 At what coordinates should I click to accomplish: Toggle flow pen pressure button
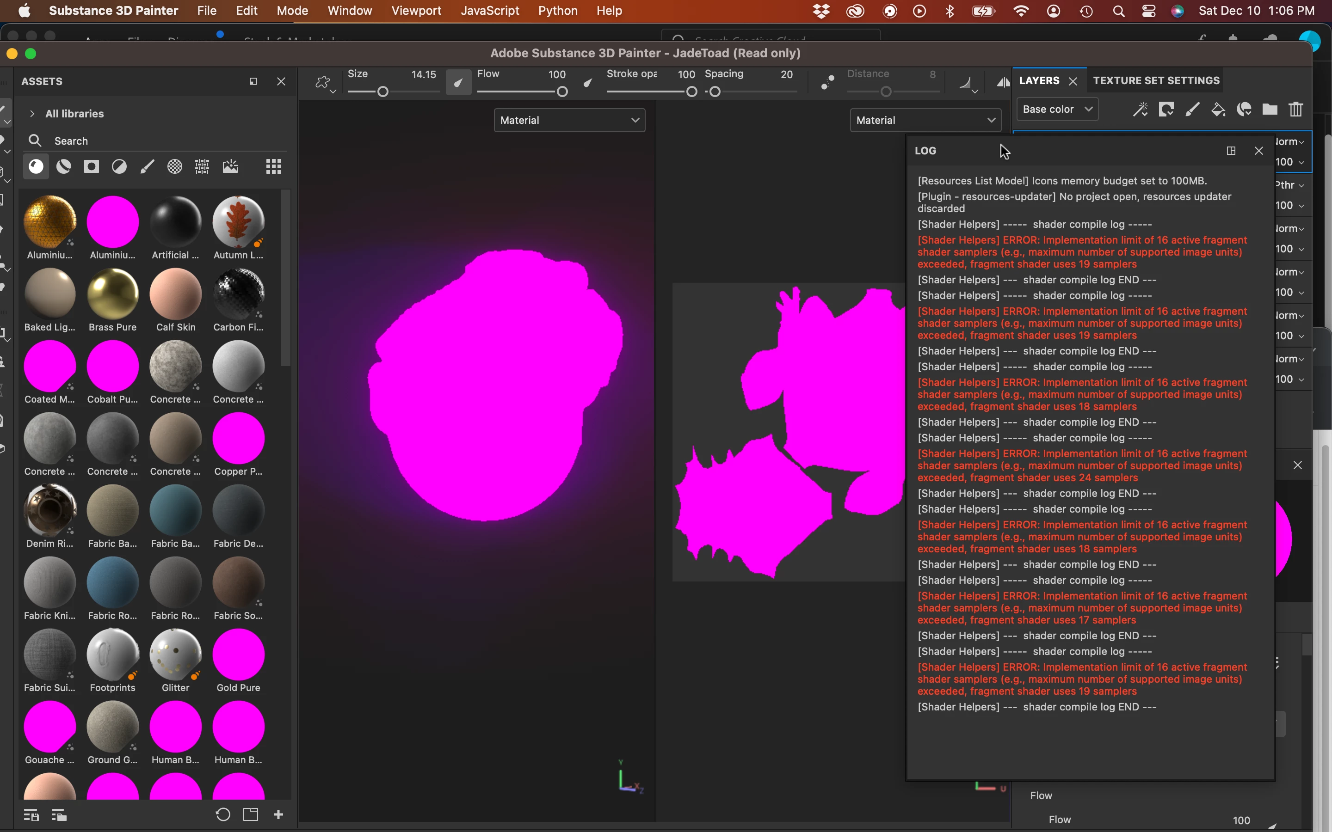point(588,83)
